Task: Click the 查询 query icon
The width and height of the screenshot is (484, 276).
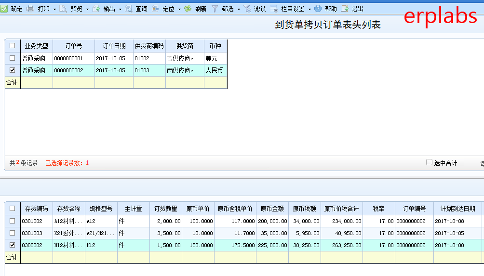Action: 128,9
